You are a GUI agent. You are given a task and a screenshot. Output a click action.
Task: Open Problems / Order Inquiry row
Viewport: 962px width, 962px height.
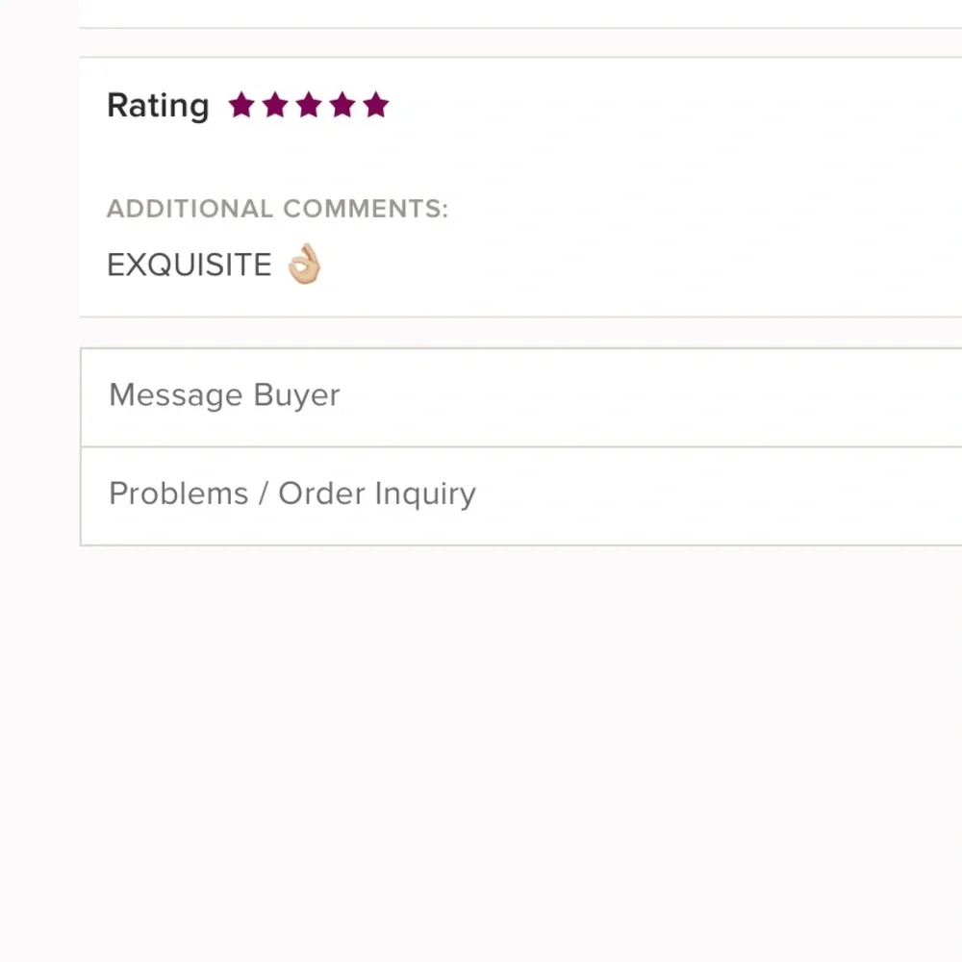click(519, 495)
